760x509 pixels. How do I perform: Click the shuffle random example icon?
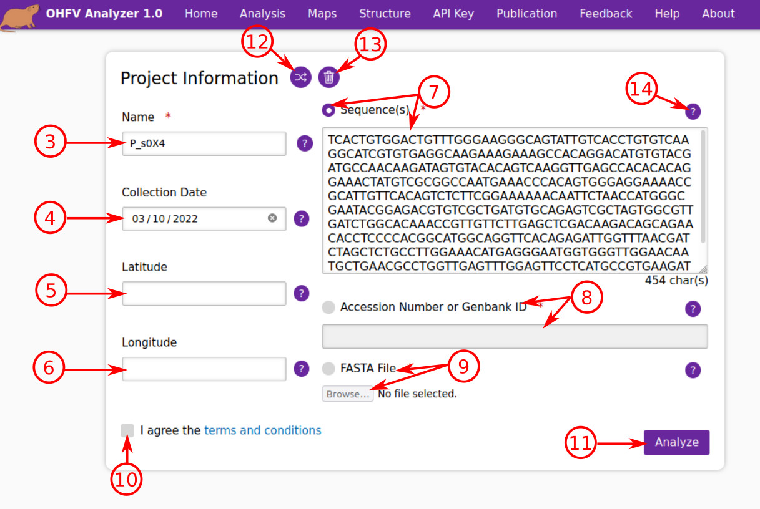coord(301,77)
